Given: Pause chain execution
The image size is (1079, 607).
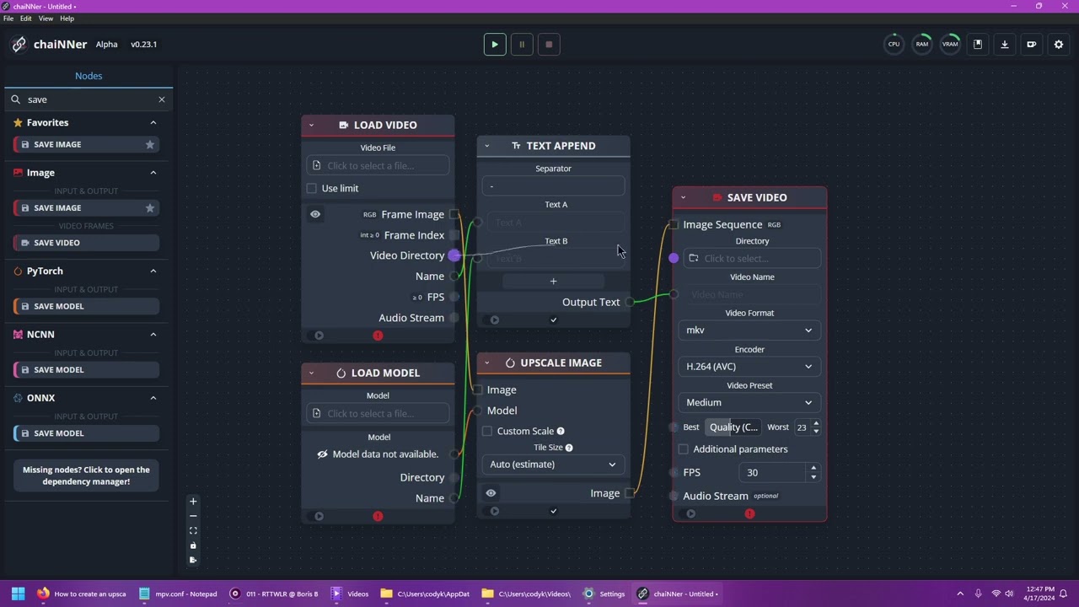Looking at the screenshot, I should coord(522,44).
